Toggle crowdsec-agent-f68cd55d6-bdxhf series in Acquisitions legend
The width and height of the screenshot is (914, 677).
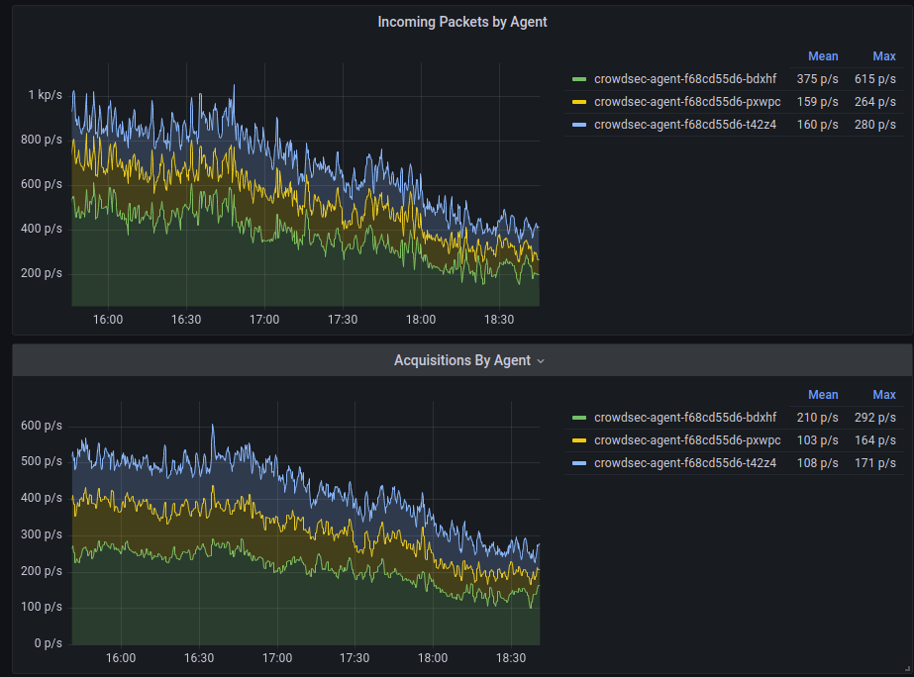pyautogui.click(x=685, y=418)
